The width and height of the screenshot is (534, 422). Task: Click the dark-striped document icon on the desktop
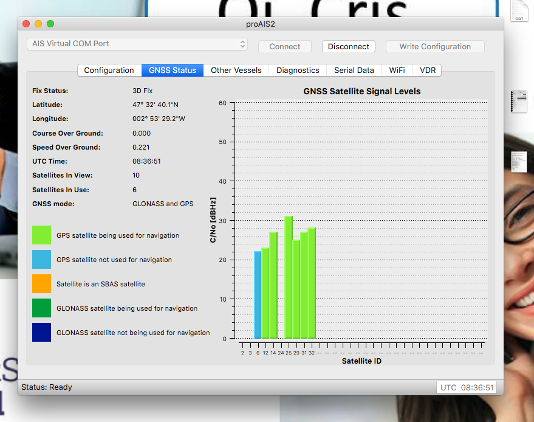pos(519,102)
